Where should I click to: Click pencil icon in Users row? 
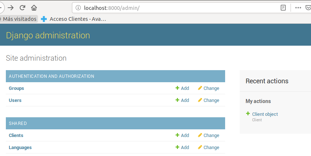(x=200, y=100)
